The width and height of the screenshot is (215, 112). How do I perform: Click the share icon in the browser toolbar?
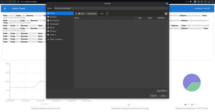click(187, 2)
